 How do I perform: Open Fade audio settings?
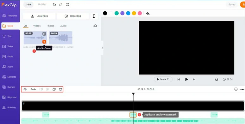coord(33,89)
